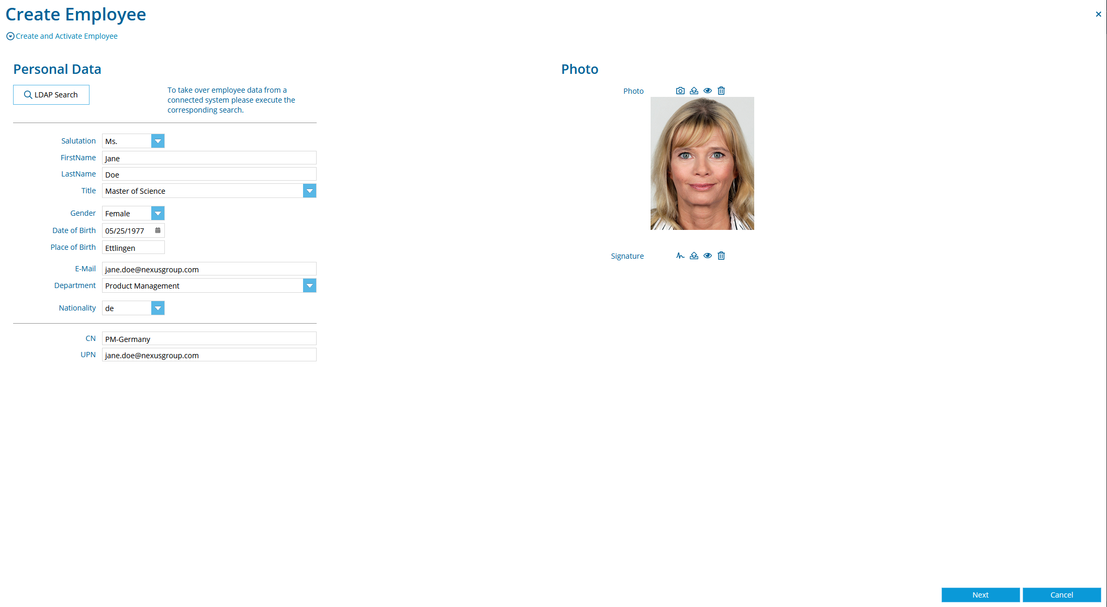Click the upload photo icon

(693, 90)
